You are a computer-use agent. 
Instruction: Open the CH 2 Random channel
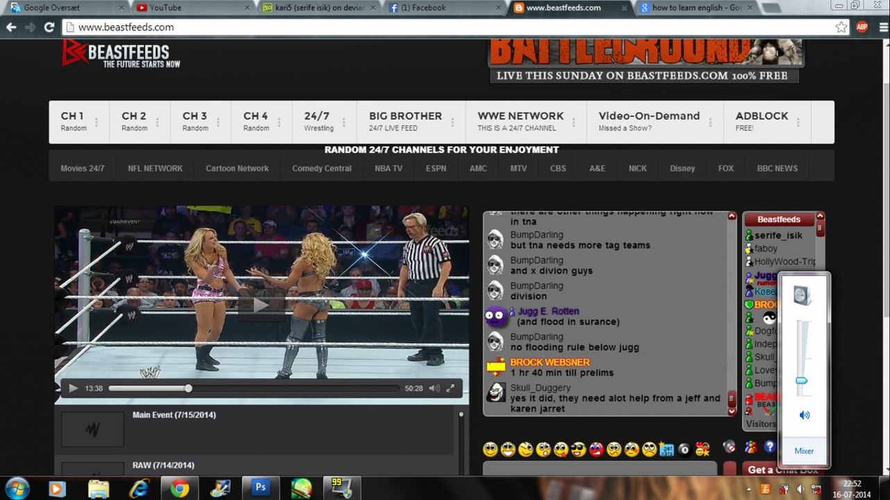pyautogui.click(x=140, y=122)
